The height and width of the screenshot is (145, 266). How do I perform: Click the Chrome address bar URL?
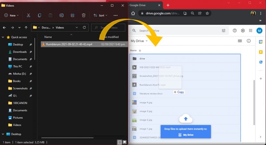coord(162,13)
